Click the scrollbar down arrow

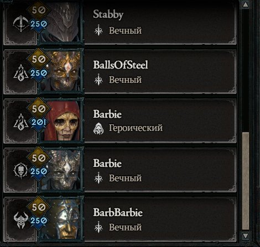click(246, 236)
